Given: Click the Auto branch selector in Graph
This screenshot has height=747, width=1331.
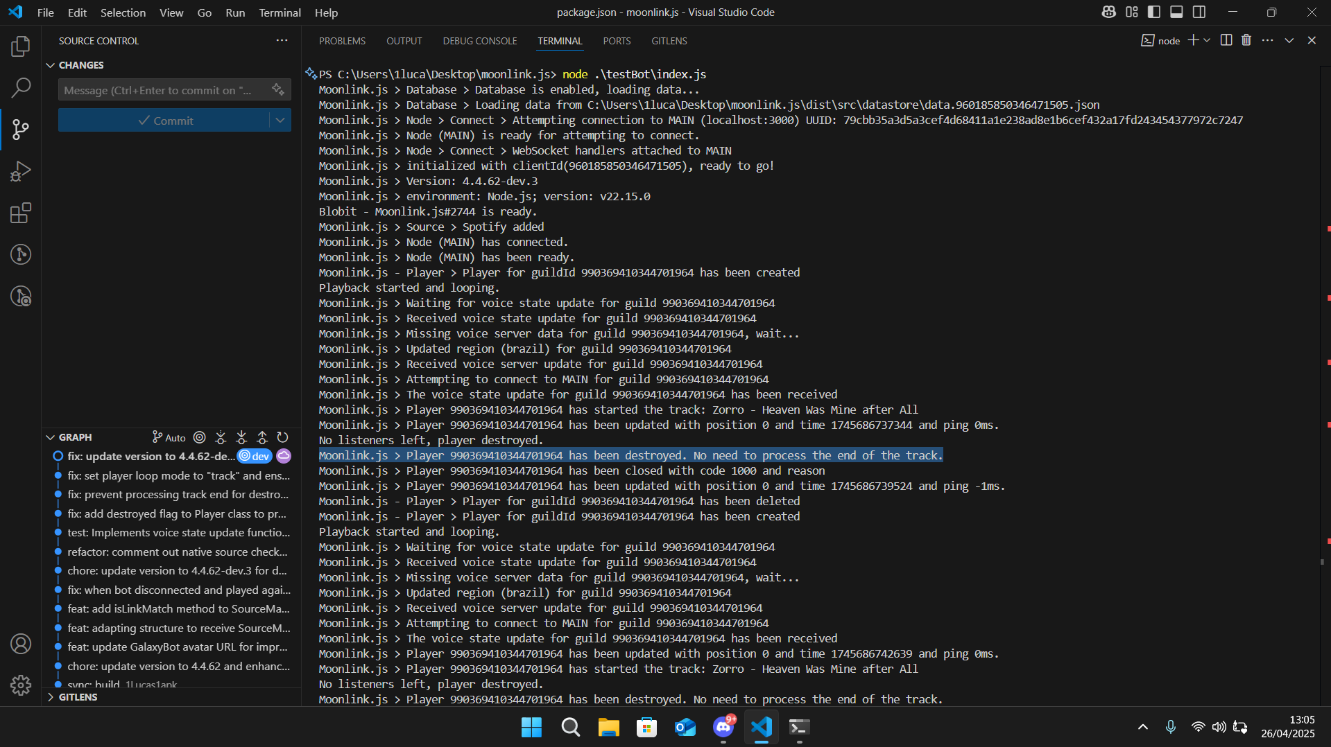Looking at the screenshot, I should pyautogui.click(x=169, y=437).
